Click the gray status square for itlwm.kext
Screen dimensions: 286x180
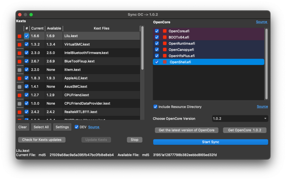(x=20, y=70)
